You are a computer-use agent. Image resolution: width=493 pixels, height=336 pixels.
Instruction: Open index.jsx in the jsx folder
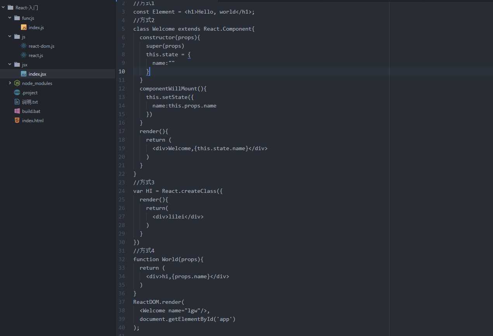37,74
